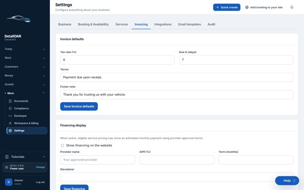Viewport: 304px width, 190px height.
Task: Click the Workspace & billing person icon
Action: coord(10,123)
